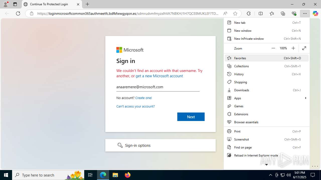Expand the Apps submenu

coord(267,98)
